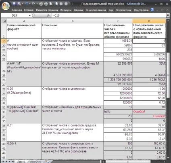Open the Главная ribbon tab
The width and height of the screenshot is (171, 163).
coord(17,10)
